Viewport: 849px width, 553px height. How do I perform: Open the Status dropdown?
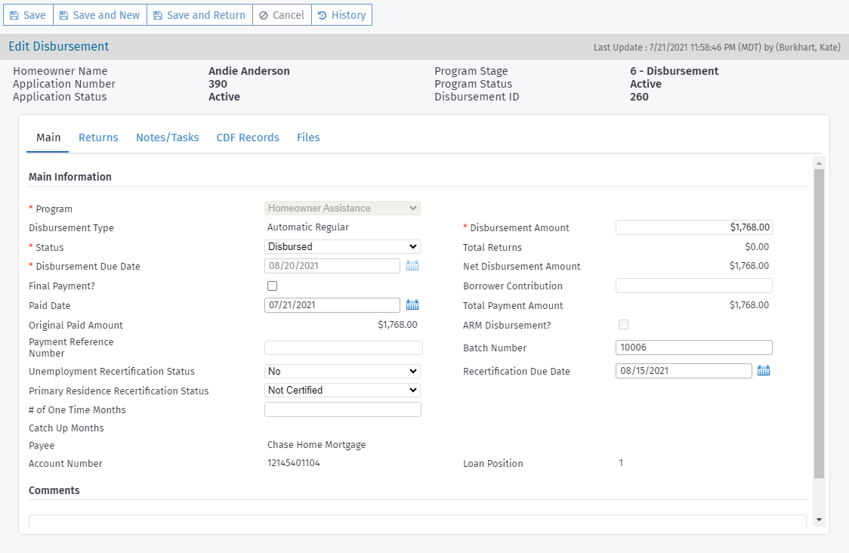pos(342,246)
